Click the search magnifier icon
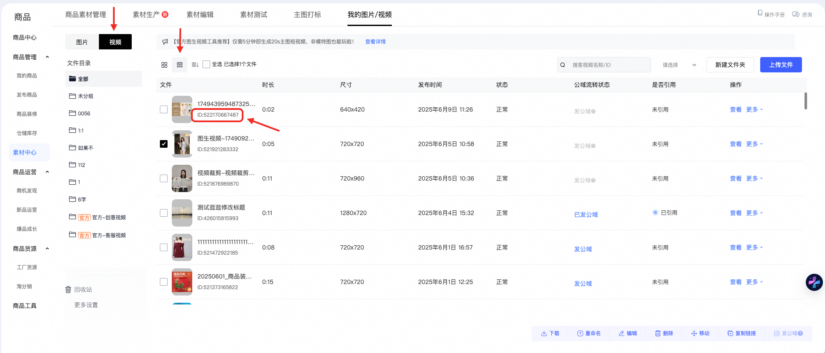 click(x=563, y=65)
